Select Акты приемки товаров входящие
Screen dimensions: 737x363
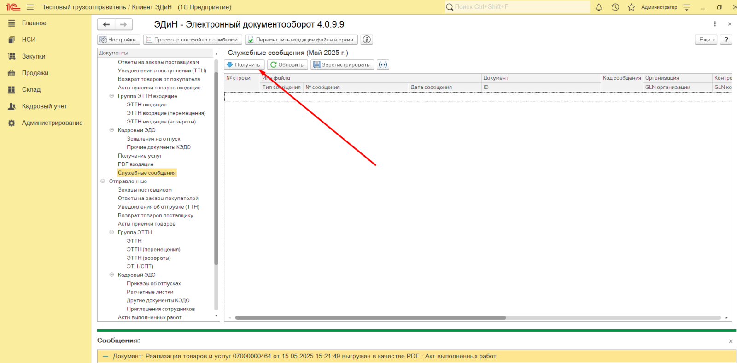(159, 88)
